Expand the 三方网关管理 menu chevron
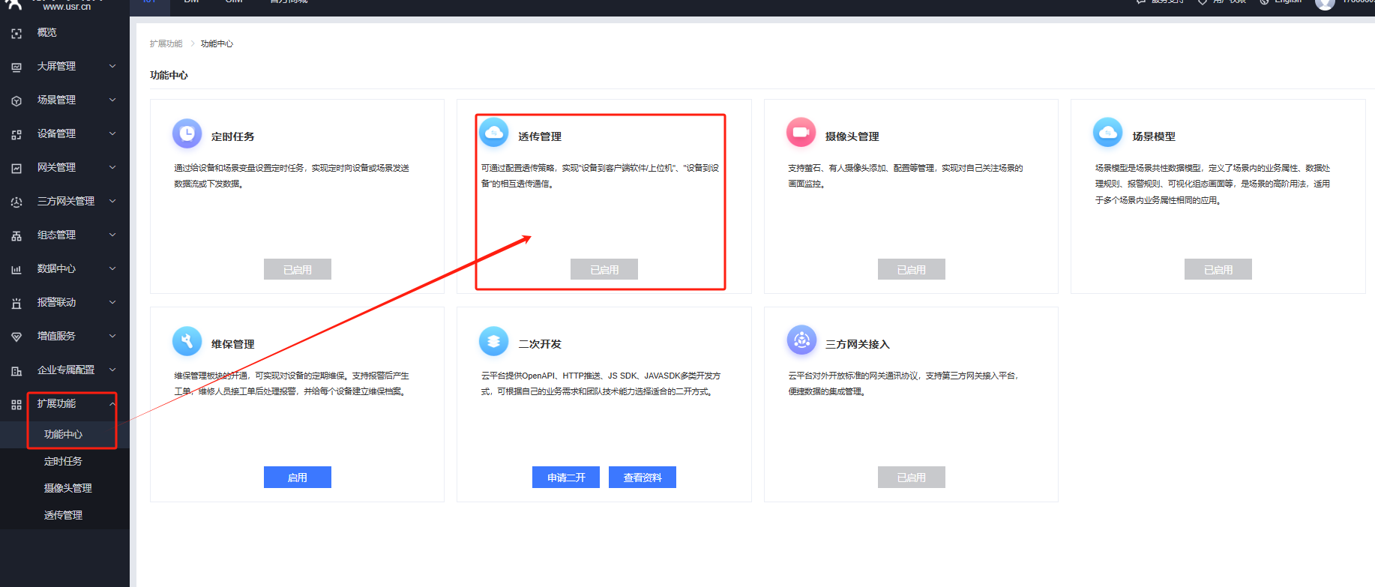 click(x=112, y=201)
